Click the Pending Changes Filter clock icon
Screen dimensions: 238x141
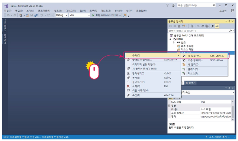coord(192,26)
